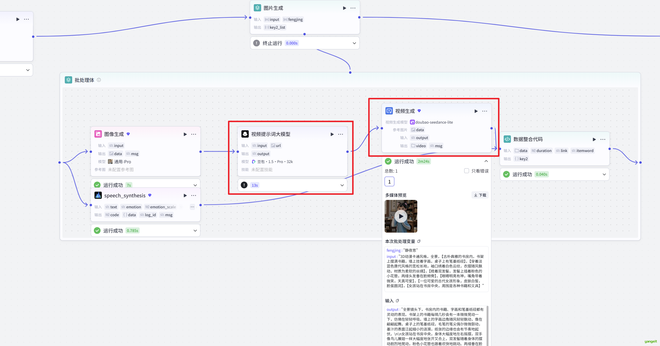Open more options for 视频提示词大模型 node
The width and height of the screenshot is (660, 346).
[x=340, y=134]
